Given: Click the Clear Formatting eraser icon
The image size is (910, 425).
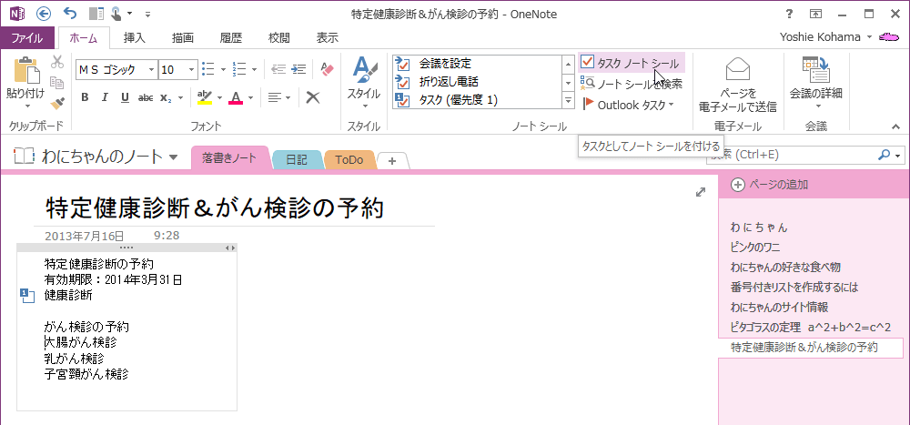Looking at the screenshot, I should tap(328, 70).
